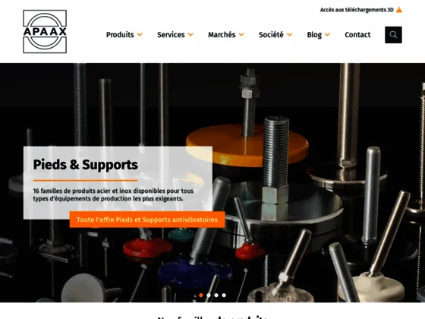The width and height of the screenshot is (425, 319).
Task: Expand the Société chevron
Action: (x=289, y=35)
